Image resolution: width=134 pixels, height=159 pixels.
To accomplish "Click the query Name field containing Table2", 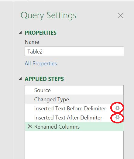I will pyautogui.click(x=74, y=51).
